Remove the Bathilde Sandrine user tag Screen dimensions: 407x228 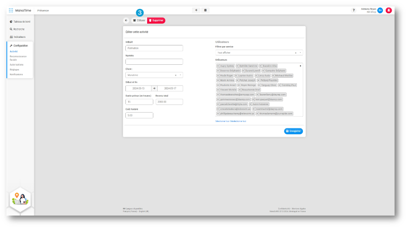click(x=237, y=66)
